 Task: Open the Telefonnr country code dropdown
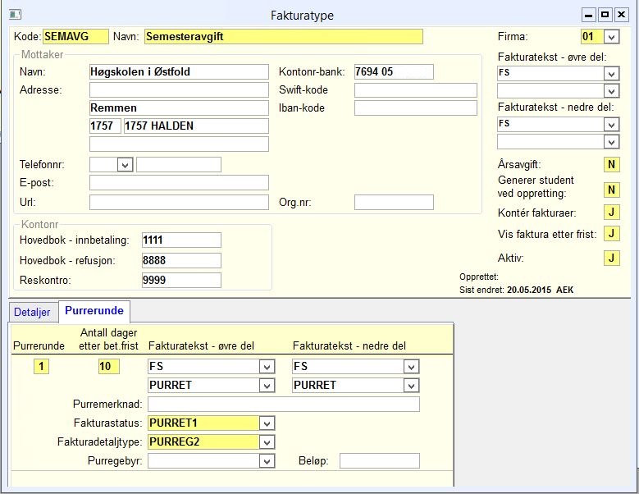pyautogui.click(x=126, y=165)
